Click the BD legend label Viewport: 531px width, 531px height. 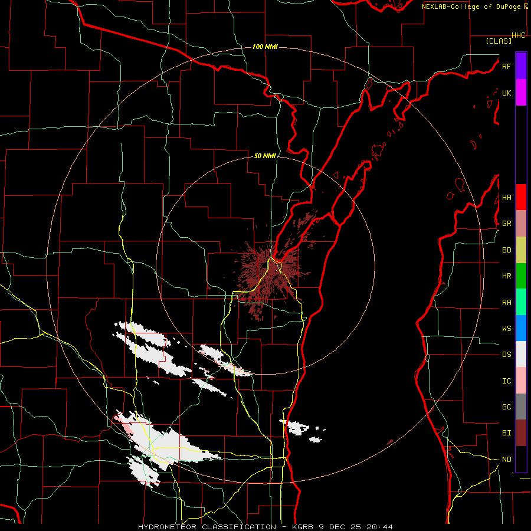[x=506, y=250]
